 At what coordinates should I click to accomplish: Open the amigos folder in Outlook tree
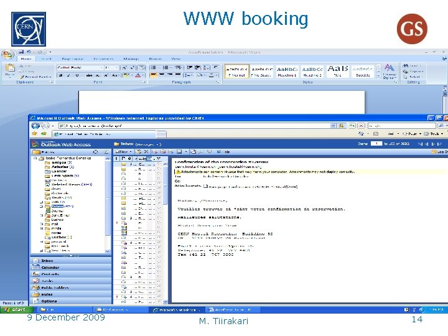58,162
